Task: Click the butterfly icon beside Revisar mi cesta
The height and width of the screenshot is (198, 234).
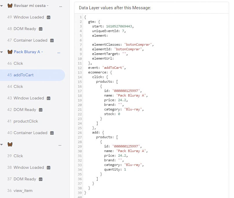Action: coord(10,6)
